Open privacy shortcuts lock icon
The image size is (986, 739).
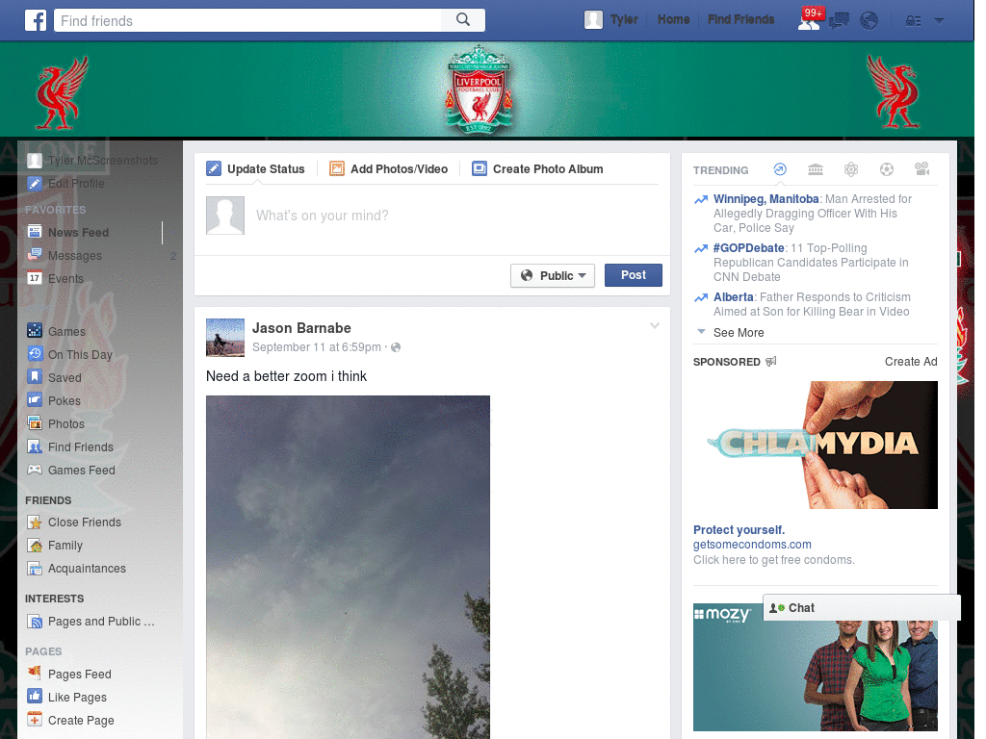tap(913, 19)
